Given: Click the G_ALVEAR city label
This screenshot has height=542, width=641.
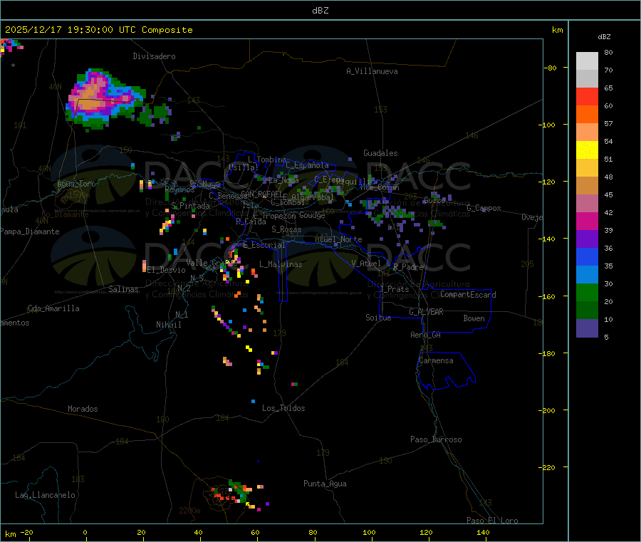Looking at the screenshot, I should point(426,312).
